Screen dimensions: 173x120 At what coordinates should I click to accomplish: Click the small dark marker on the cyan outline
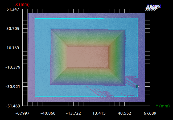tap(137, 86)
